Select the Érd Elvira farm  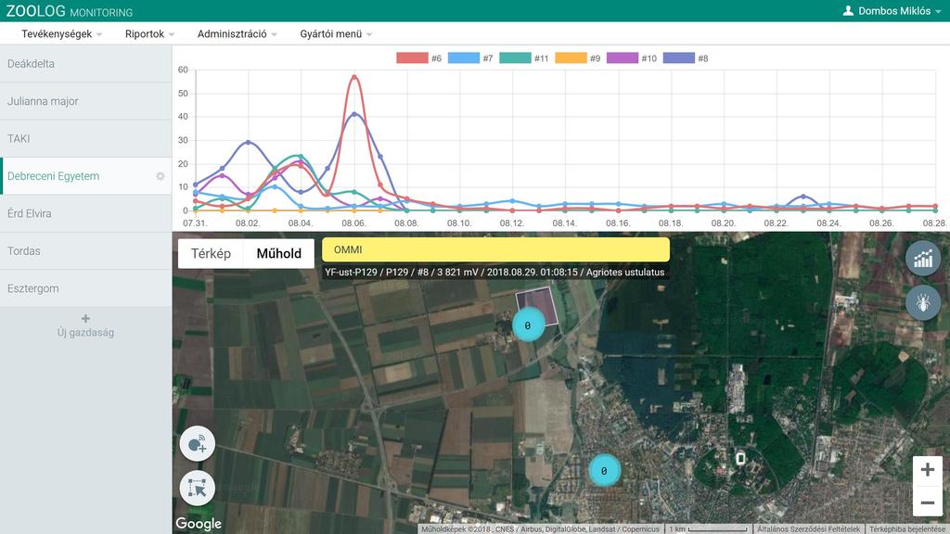pos(86,214)
